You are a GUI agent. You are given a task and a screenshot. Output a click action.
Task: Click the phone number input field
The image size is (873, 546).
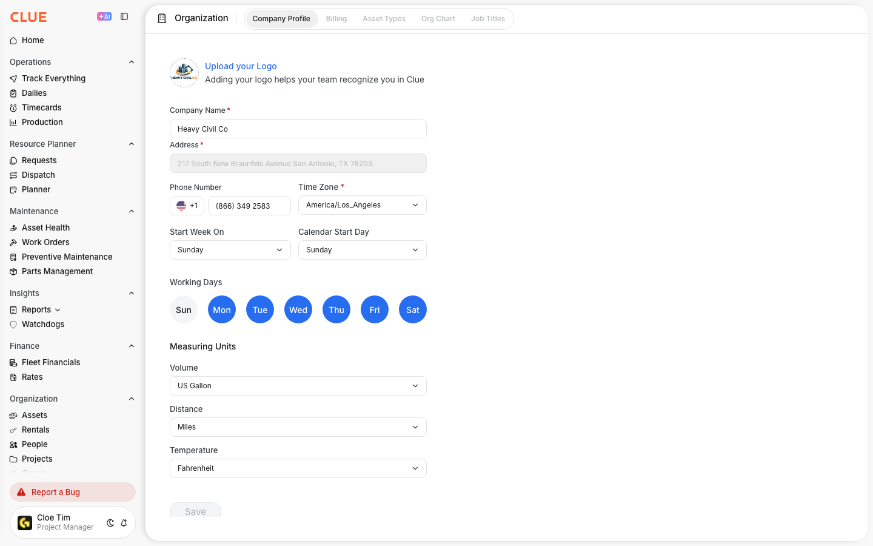[x=249, y=206]
